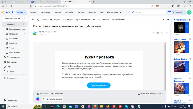The height and width of the screenshot is (109, 193).
Task: Open the Galaxy Control ad thumbnail
Action: click(181, 67)
